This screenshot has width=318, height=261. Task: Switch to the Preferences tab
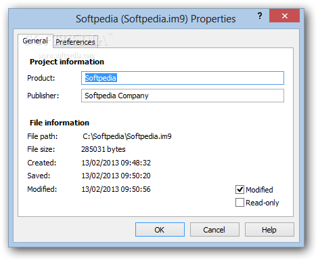click(75, 42)
